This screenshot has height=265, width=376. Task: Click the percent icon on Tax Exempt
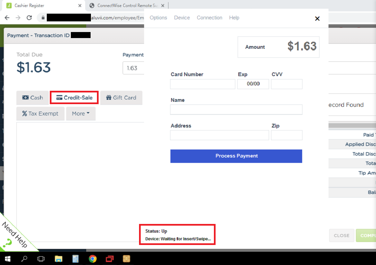pos(24,113)
